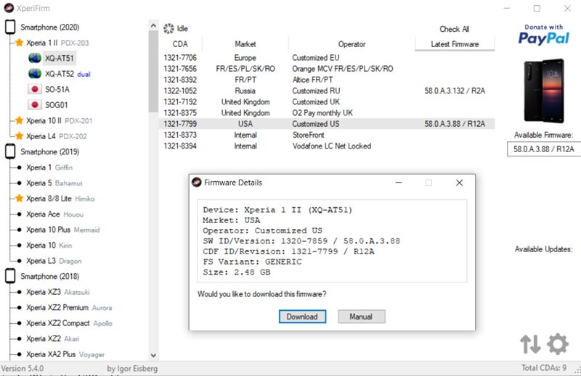The image size is (581, 376).
Task: Select the SOG01 model
Action: (x=57, y=105)
